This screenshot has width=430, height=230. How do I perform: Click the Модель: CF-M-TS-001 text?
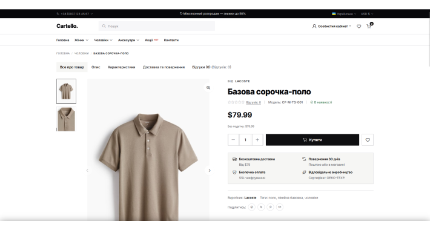pyautogui.click(x=285, y=102)
